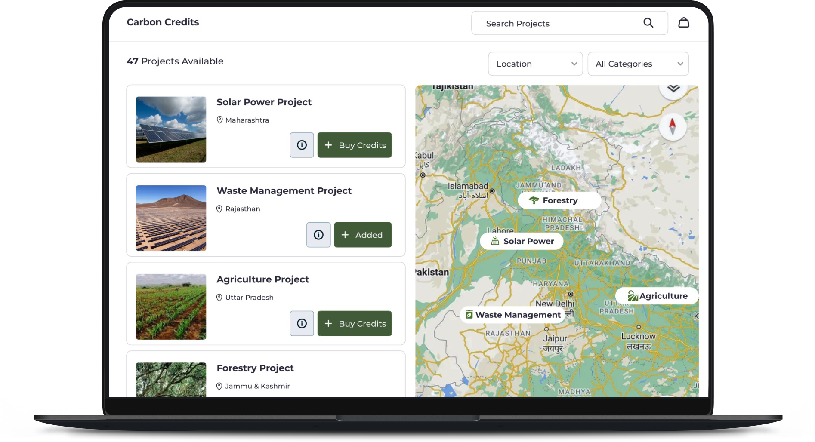
Task: Open info icon for Agriculture Project
Action: [301, 323]
